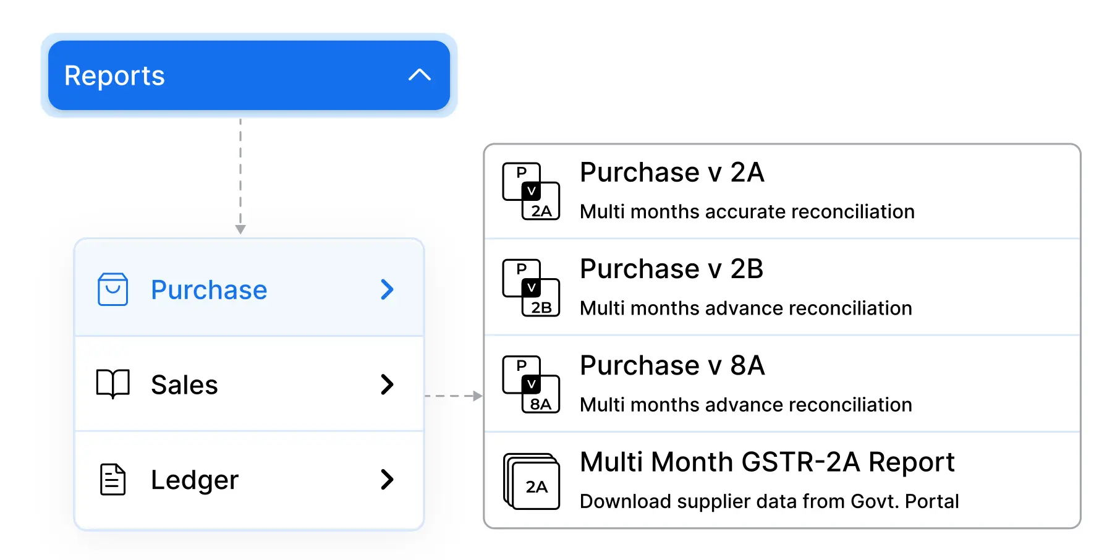Click 'Download supplier data from Govt. Portal'
Viewport: 1120px width, 560px height.
(770, 501)
